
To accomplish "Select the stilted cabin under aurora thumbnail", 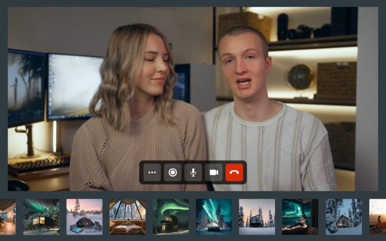I will coord(41,217).
